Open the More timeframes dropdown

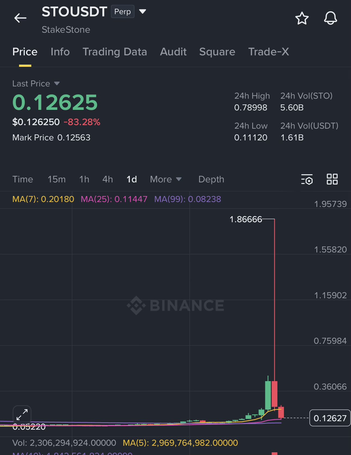(166, 179)
